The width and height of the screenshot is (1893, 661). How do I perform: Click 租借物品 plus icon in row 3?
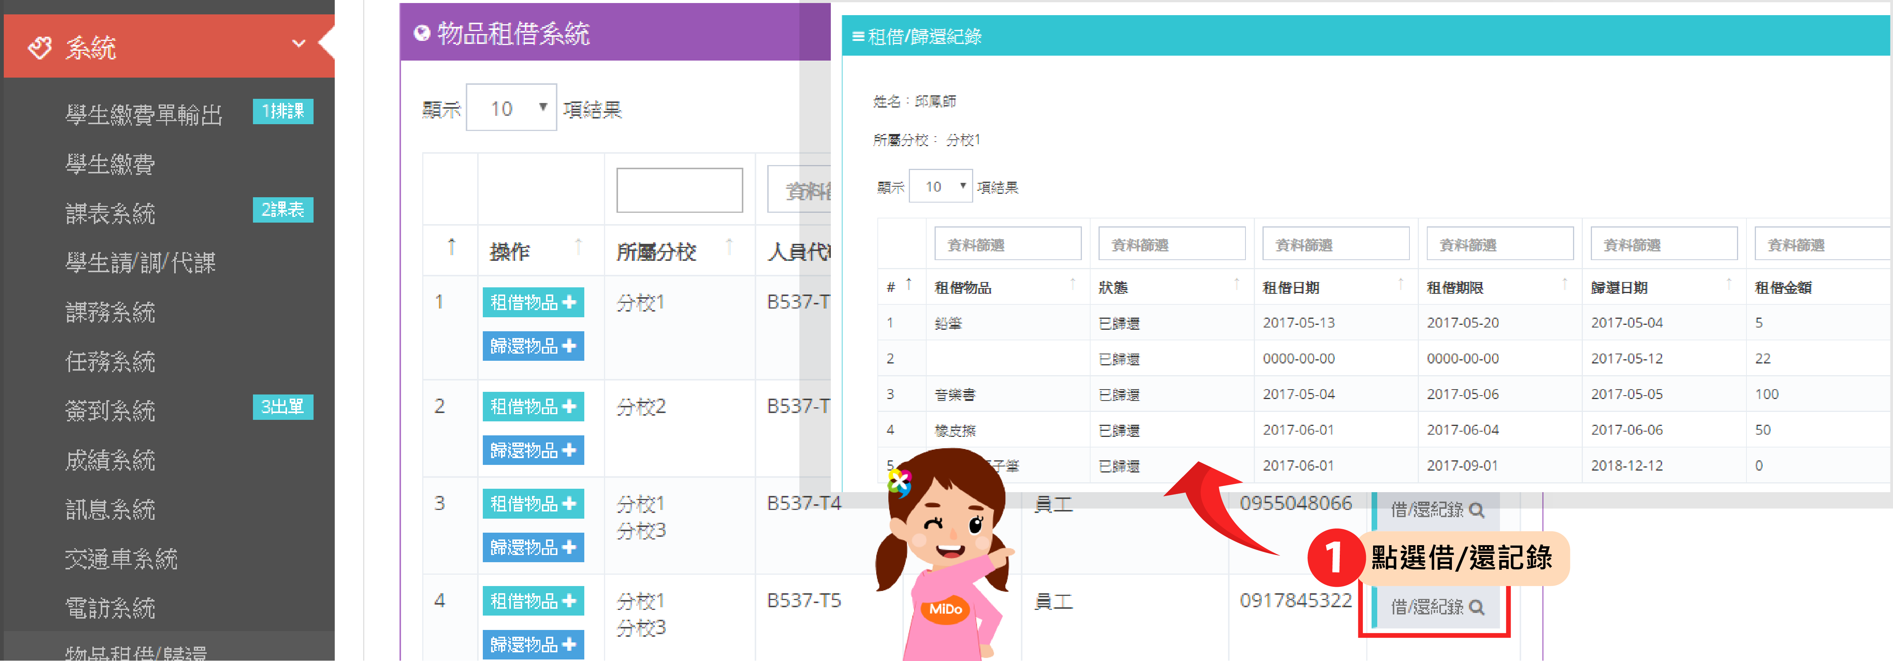click(x=570, y=504)
